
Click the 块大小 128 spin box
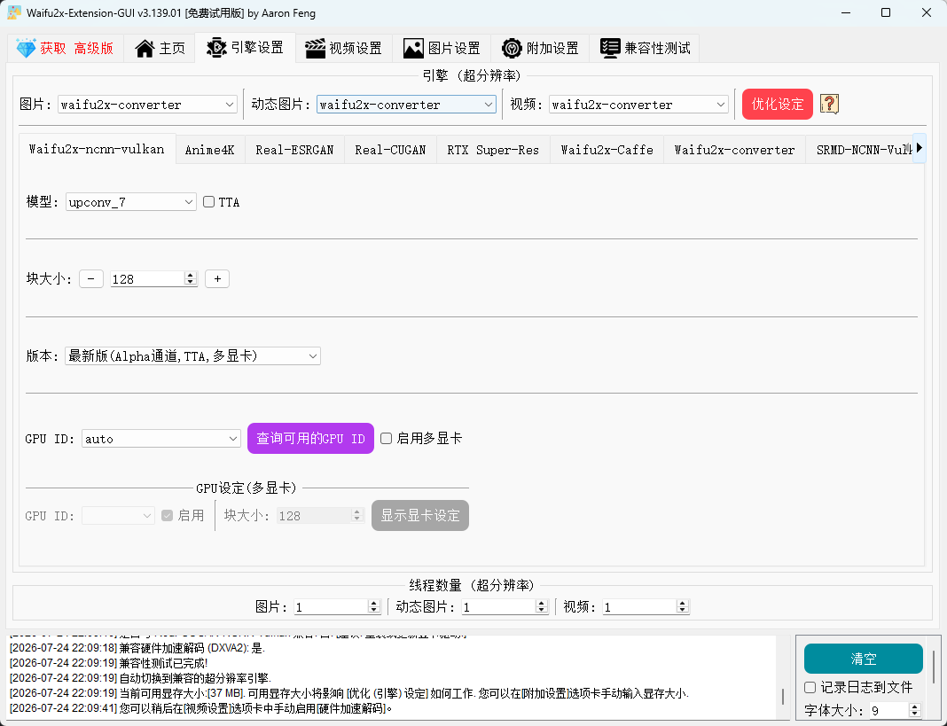pos(154,278)
